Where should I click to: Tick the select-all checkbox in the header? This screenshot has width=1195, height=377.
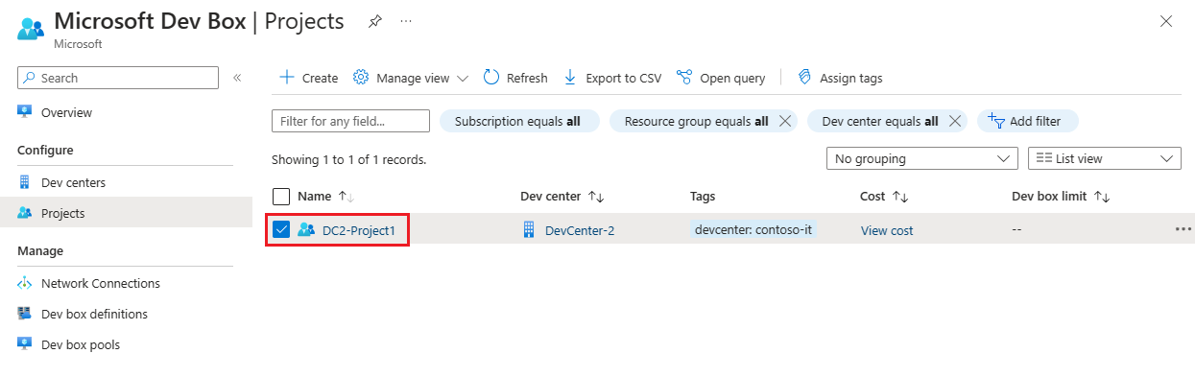tap(281, 197)
